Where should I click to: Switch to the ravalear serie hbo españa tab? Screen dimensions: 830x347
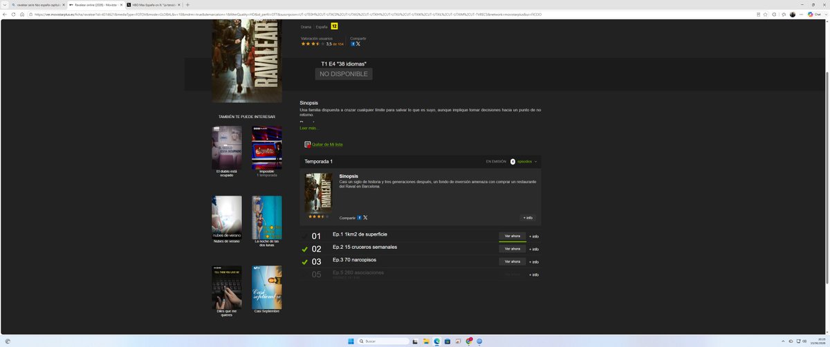click(38, 5)
